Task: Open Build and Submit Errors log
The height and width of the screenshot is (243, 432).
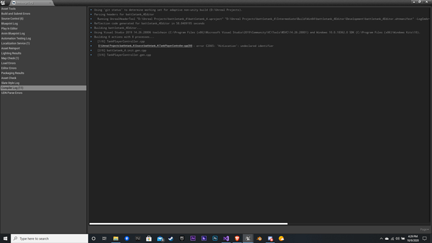Action: (43, 14)
